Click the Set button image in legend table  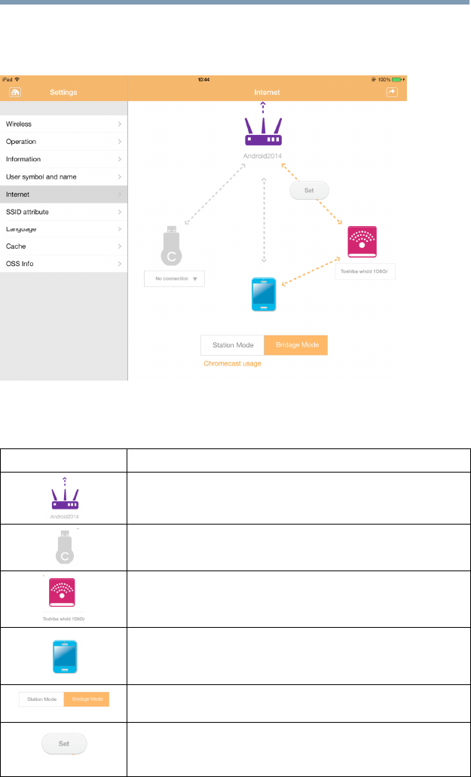tap(64, 744)
